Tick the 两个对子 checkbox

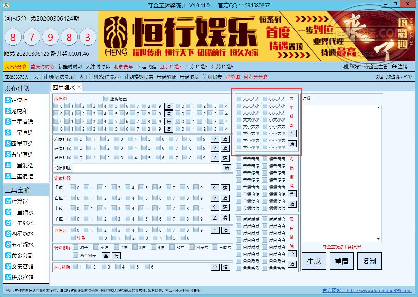tap(76, 255)
